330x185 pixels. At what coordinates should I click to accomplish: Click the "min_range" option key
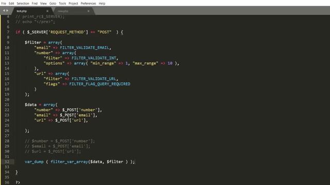(x=103, y=63)
